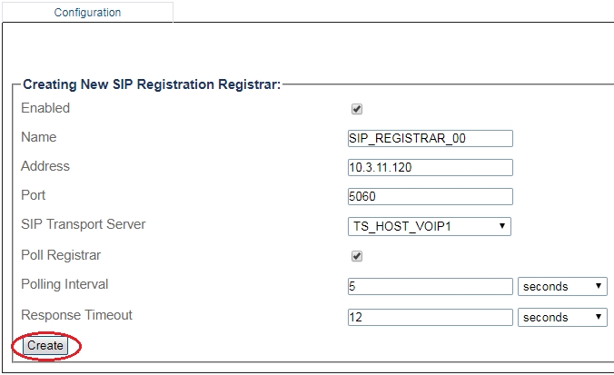Focus the Address field showing 10.3.11.120
The width and height of the screenshot is (614, 375).
pyautogui.click(x=430, y=167)
